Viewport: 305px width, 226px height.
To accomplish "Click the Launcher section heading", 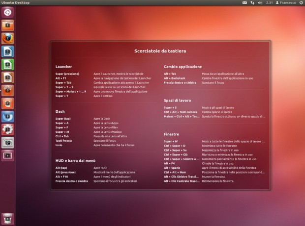I will click(63, 67).
